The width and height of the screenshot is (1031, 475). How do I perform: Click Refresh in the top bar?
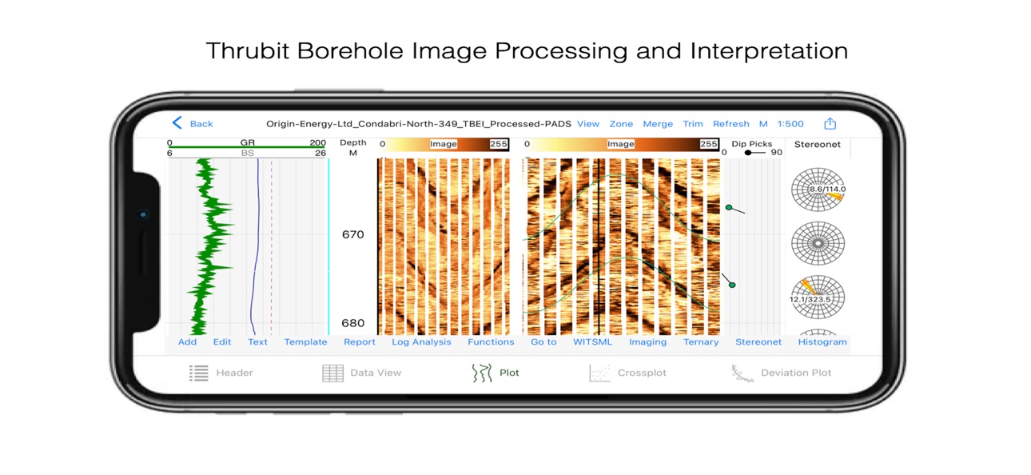731,124
